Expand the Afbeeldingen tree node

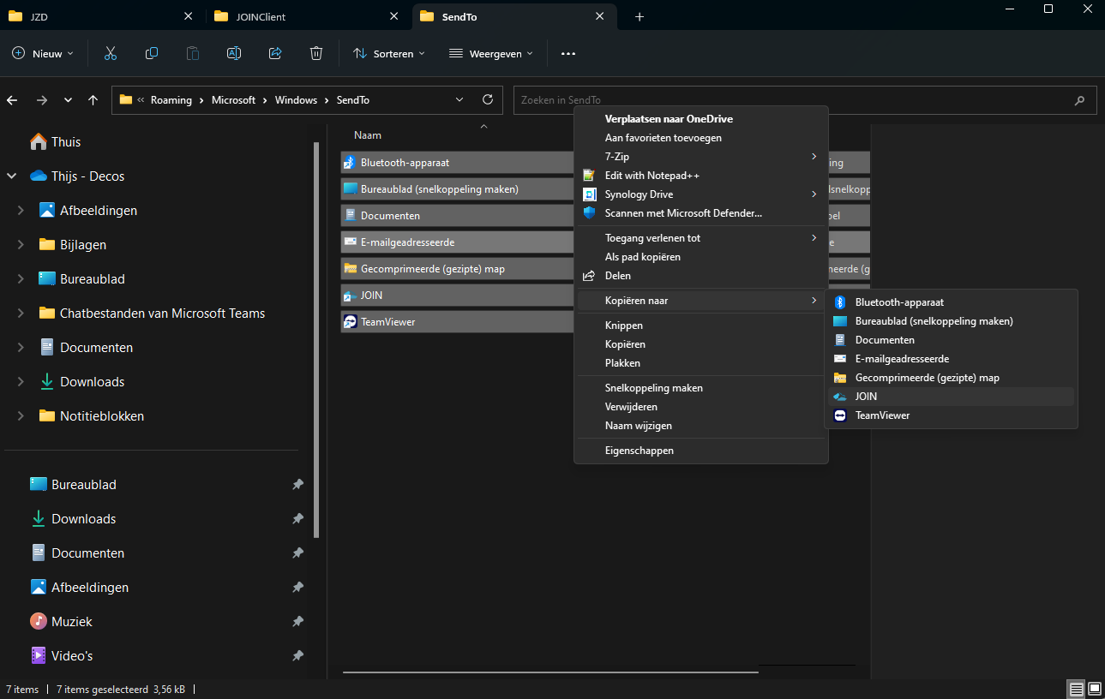(x=21, y=211)
